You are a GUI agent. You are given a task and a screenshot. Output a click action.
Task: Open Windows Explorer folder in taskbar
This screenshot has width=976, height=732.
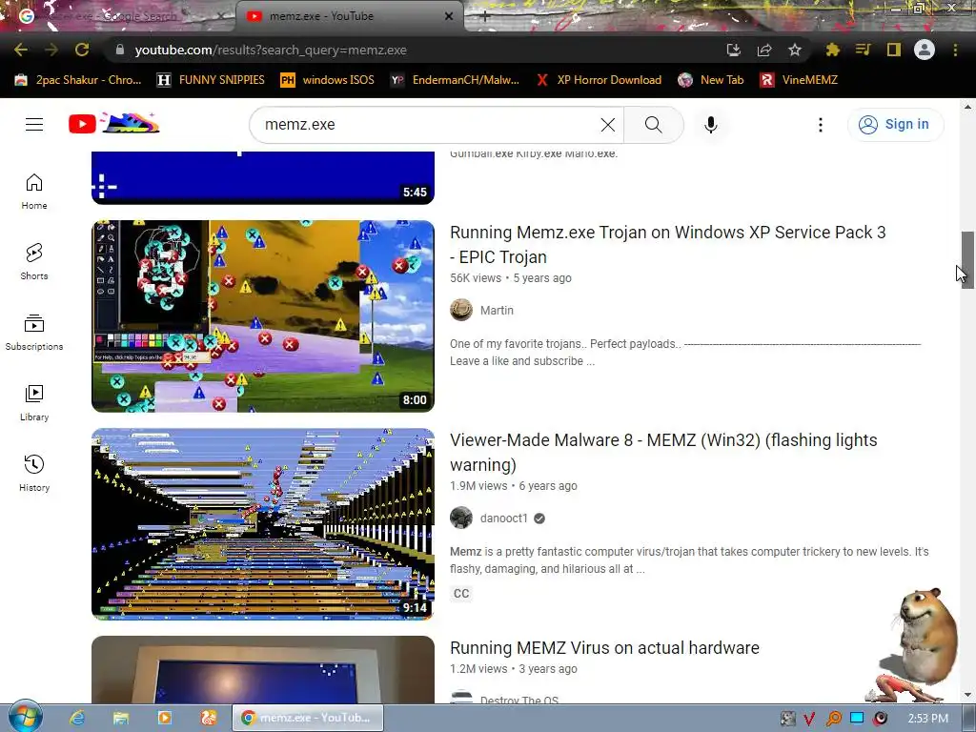(121, 718)
